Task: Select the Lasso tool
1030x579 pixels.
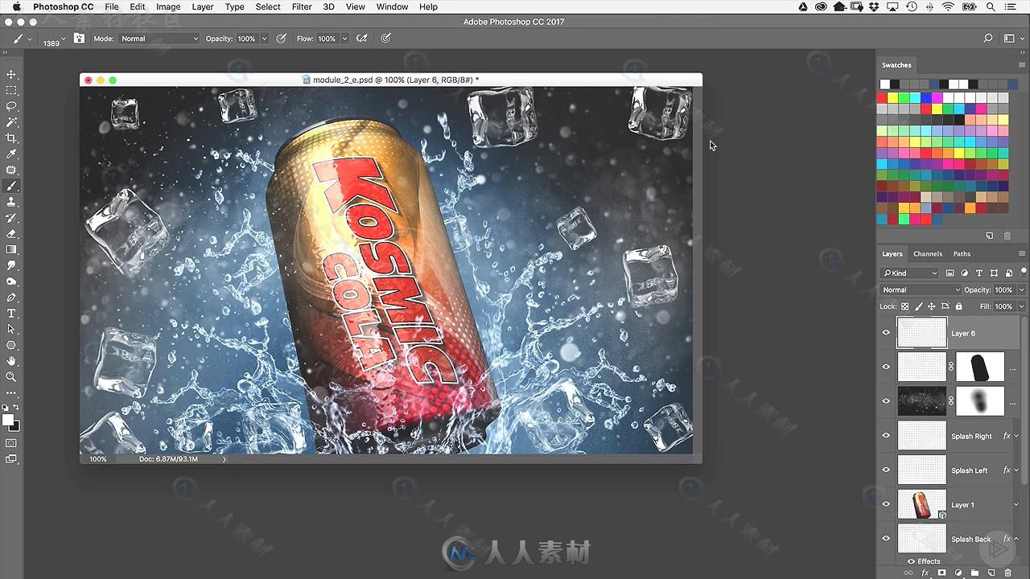Action: [x=11, y=106]
